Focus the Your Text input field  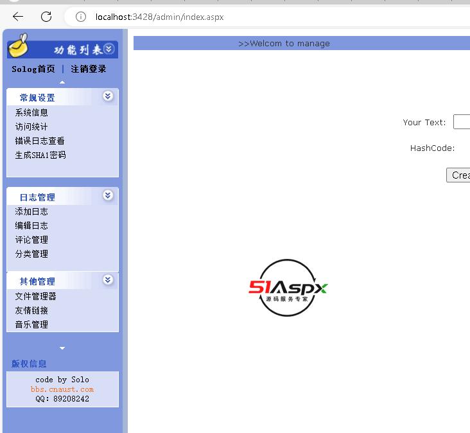coord(462,122)
